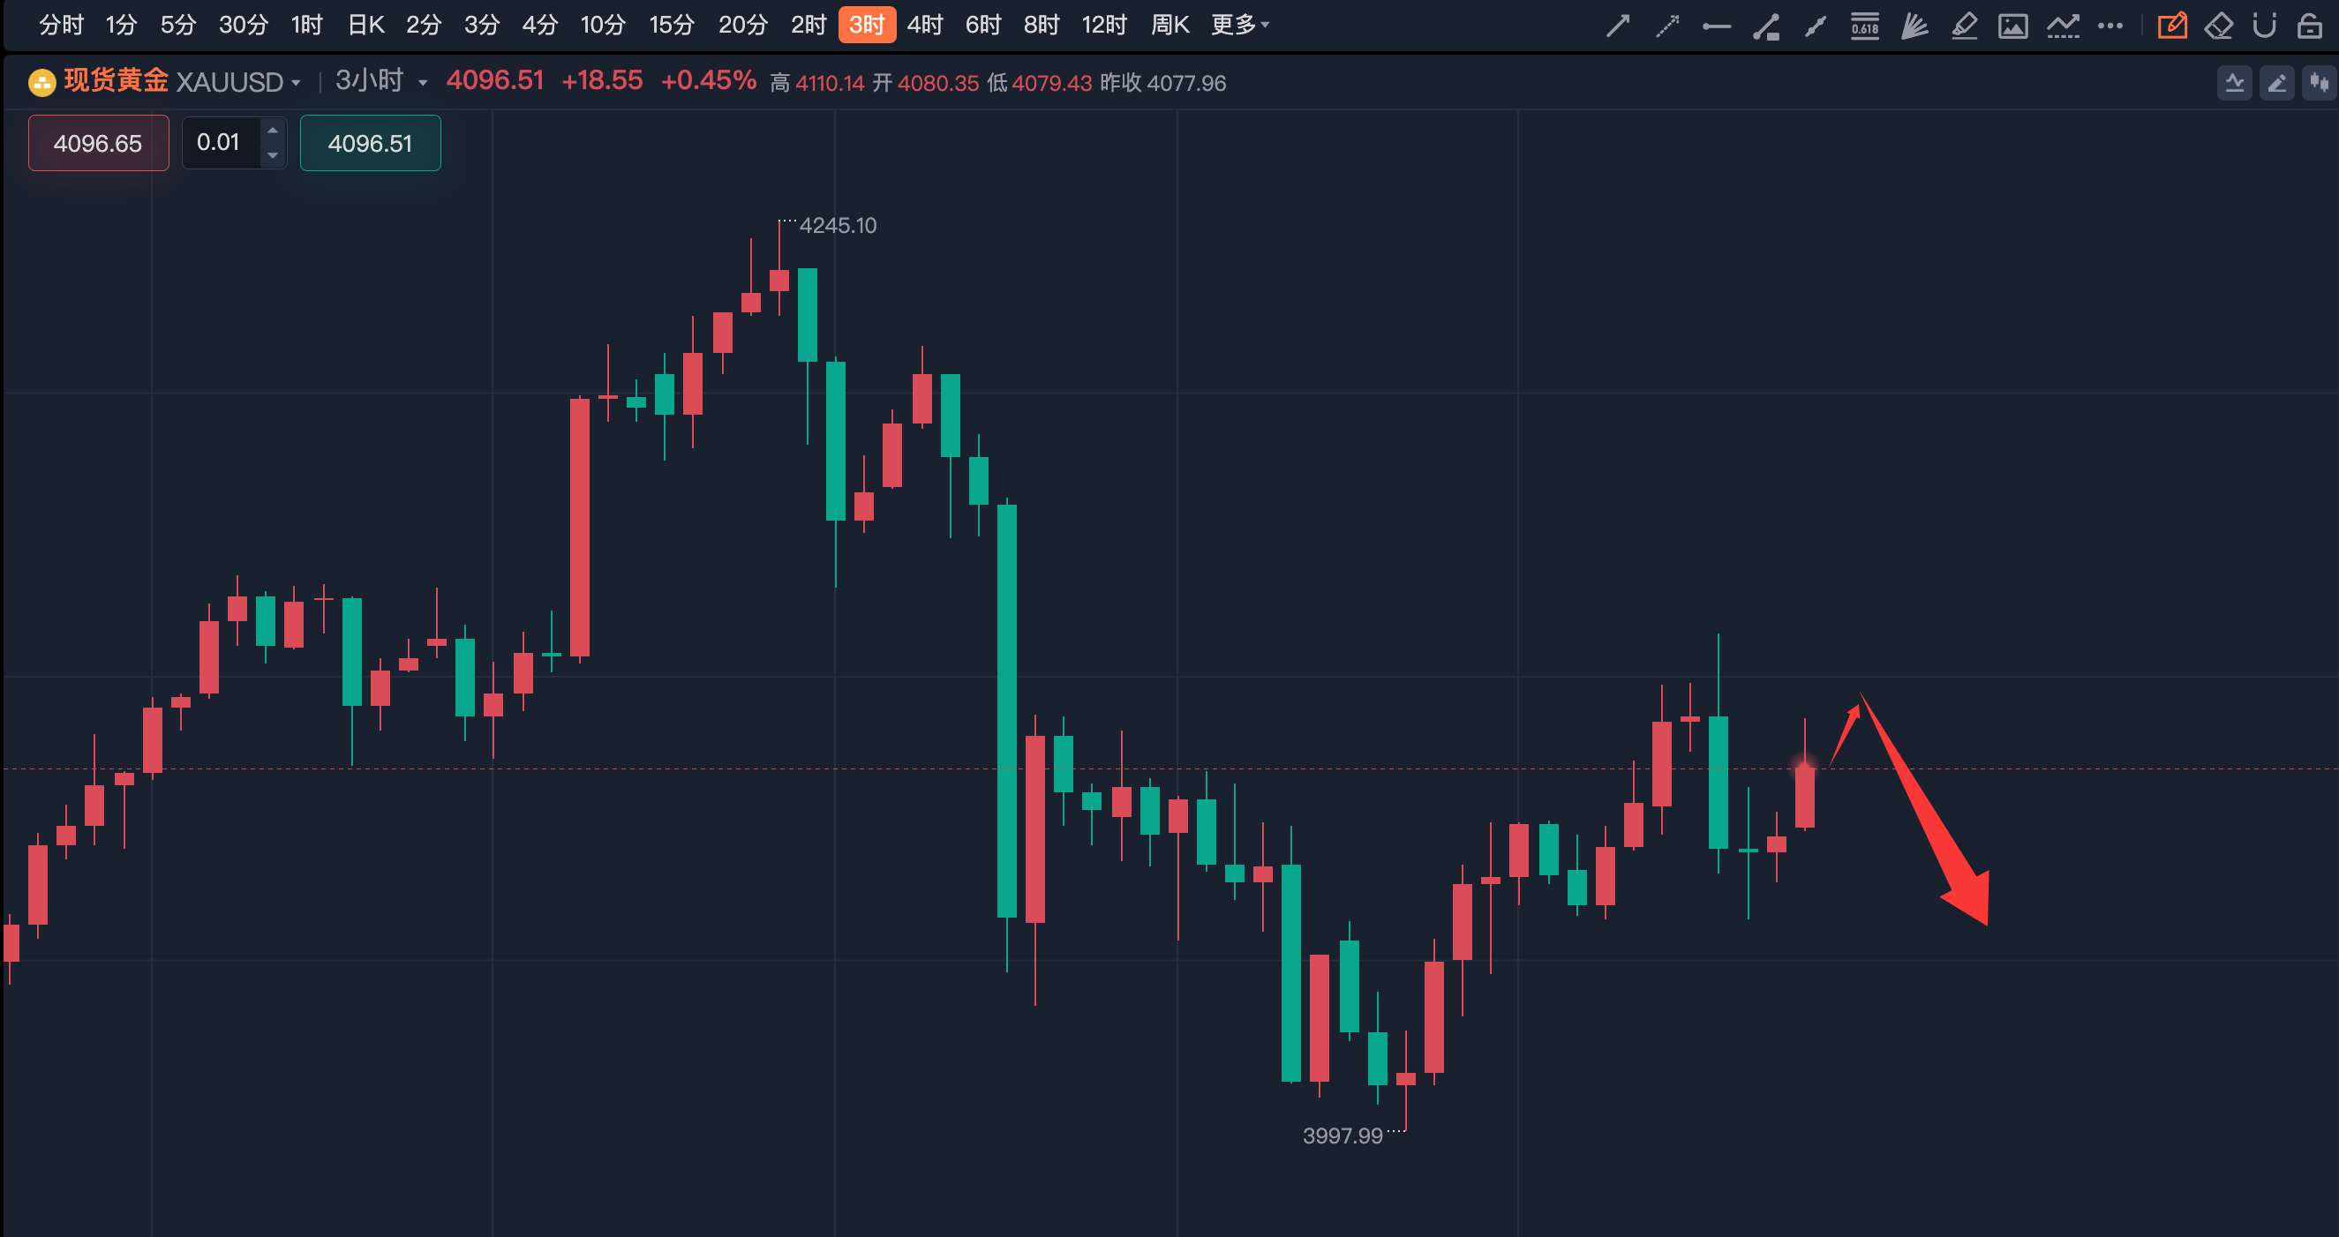Open the 0.618 Fibonacci retracement tool

coord(1865,26)
